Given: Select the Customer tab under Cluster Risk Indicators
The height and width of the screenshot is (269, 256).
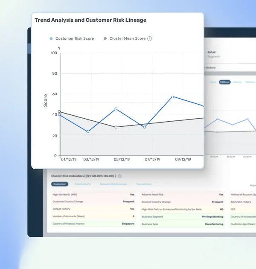Looking at the screenshot, I should (59, 184).
